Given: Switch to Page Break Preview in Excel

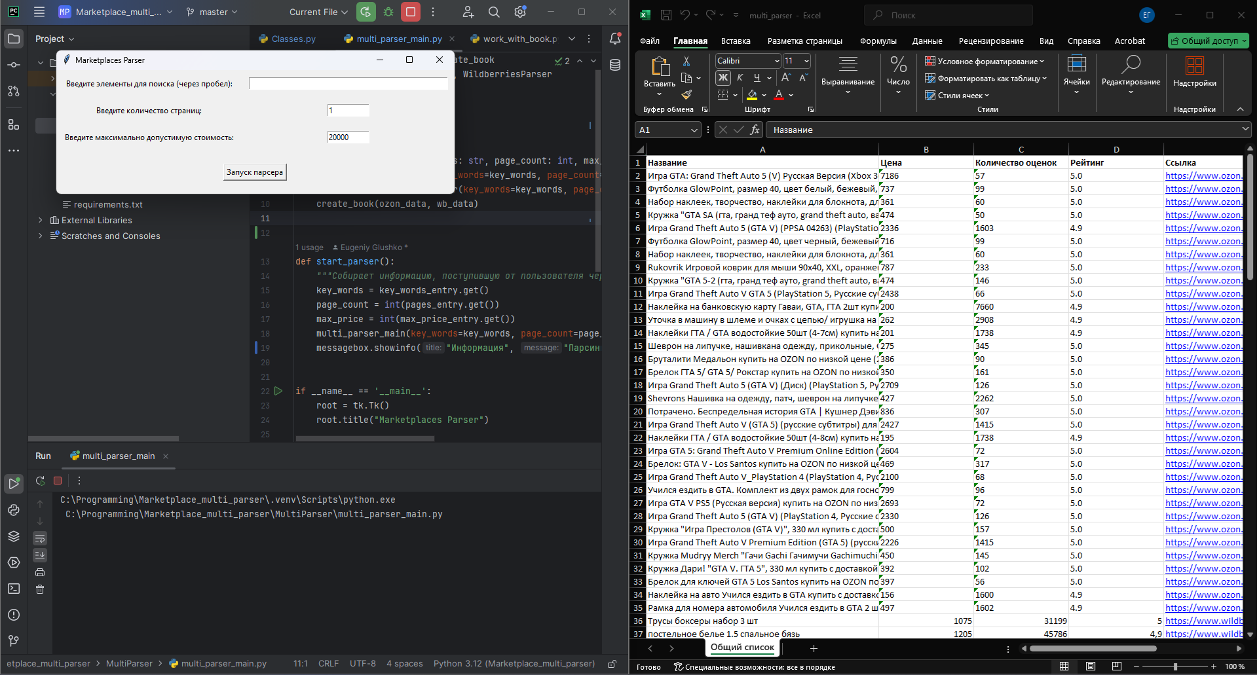Looking at the screenshot, I should point(1117,666).
